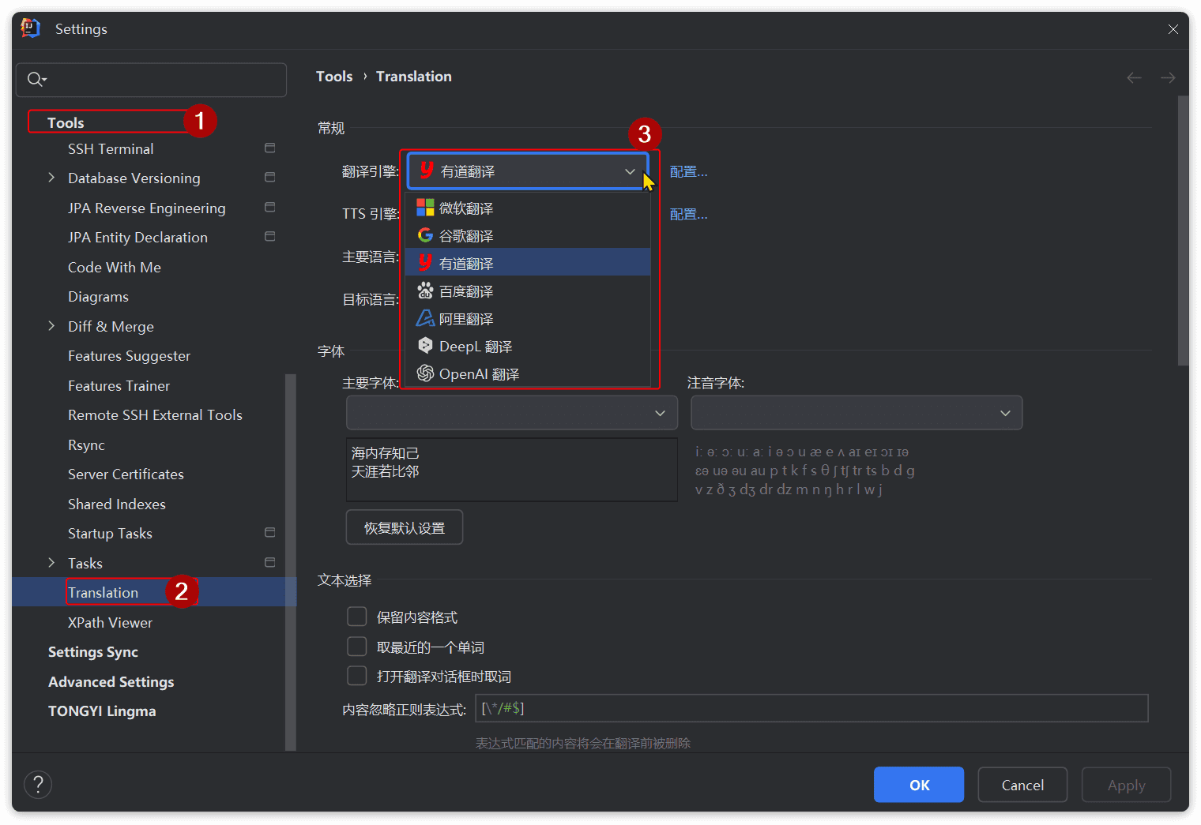This screenshot has height=825, width=1201.
Task: Click 恢复默认设置 restore defaults button
Action: tap(405, 527)
